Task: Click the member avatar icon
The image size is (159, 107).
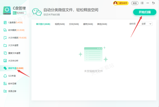Action: point(116,3)
